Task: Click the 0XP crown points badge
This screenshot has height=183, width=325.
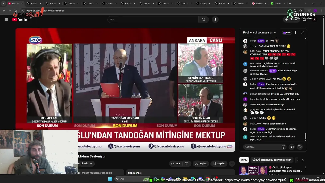Action: click(287, 33)
